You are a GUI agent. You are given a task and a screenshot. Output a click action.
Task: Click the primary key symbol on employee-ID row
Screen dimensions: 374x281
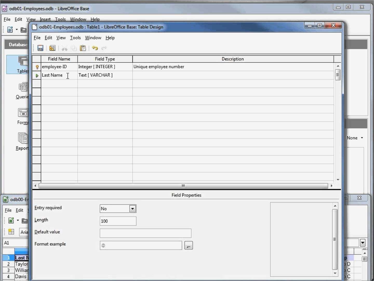coord(37,67)
